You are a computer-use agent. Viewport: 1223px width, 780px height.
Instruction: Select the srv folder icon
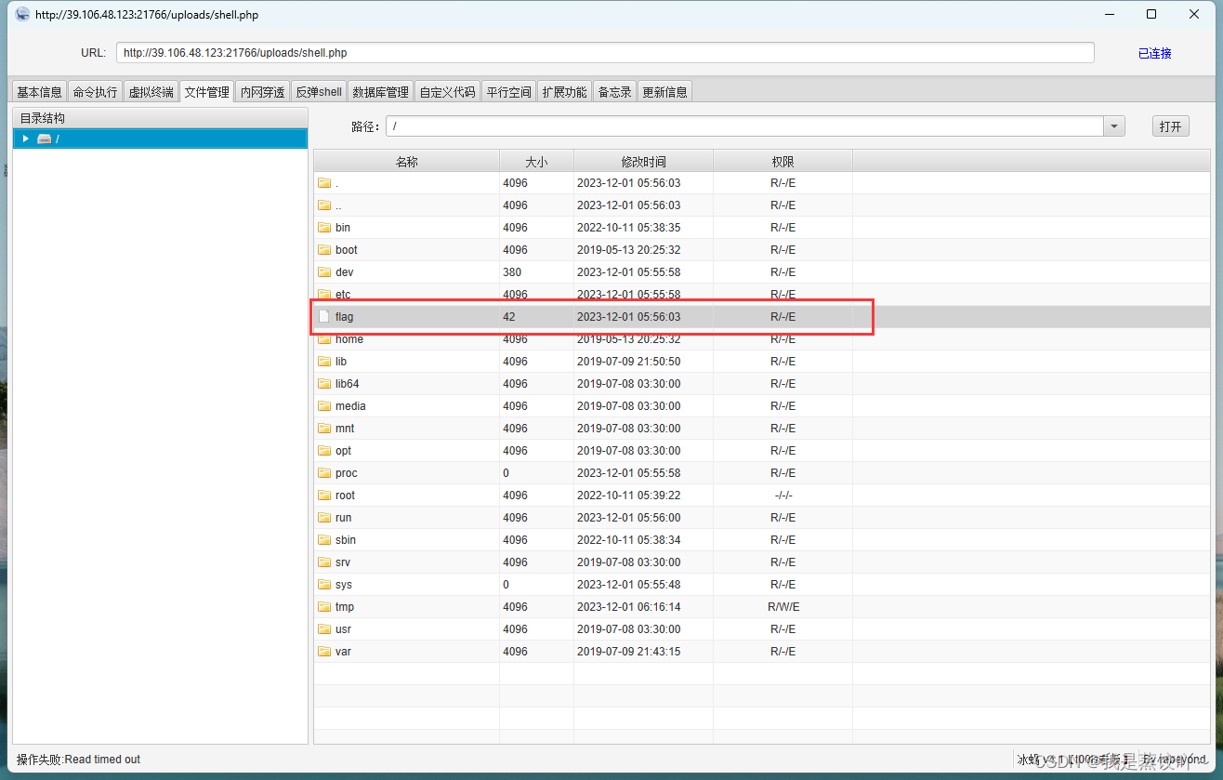[324, 562]
